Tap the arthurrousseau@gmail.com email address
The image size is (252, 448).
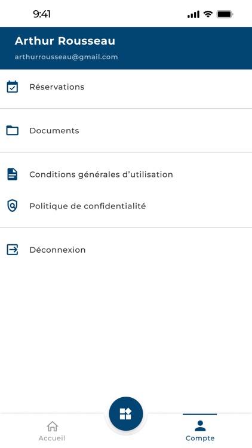pos(66,57)
